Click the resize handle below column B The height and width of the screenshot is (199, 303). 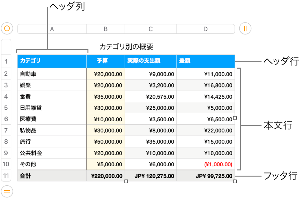click(126, 182)
